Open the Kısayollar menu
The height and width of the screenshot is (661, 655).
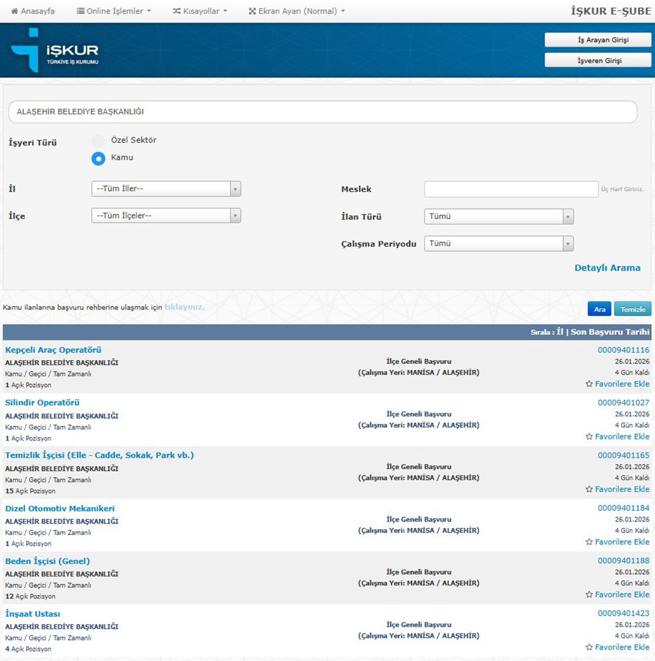(200, 11)
